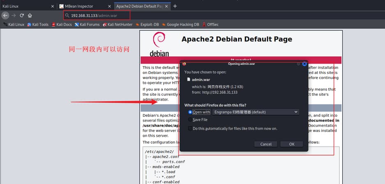Open the Kali NetHunter bookmark
This screenshot has height=184, width=385.
(118, 25)
